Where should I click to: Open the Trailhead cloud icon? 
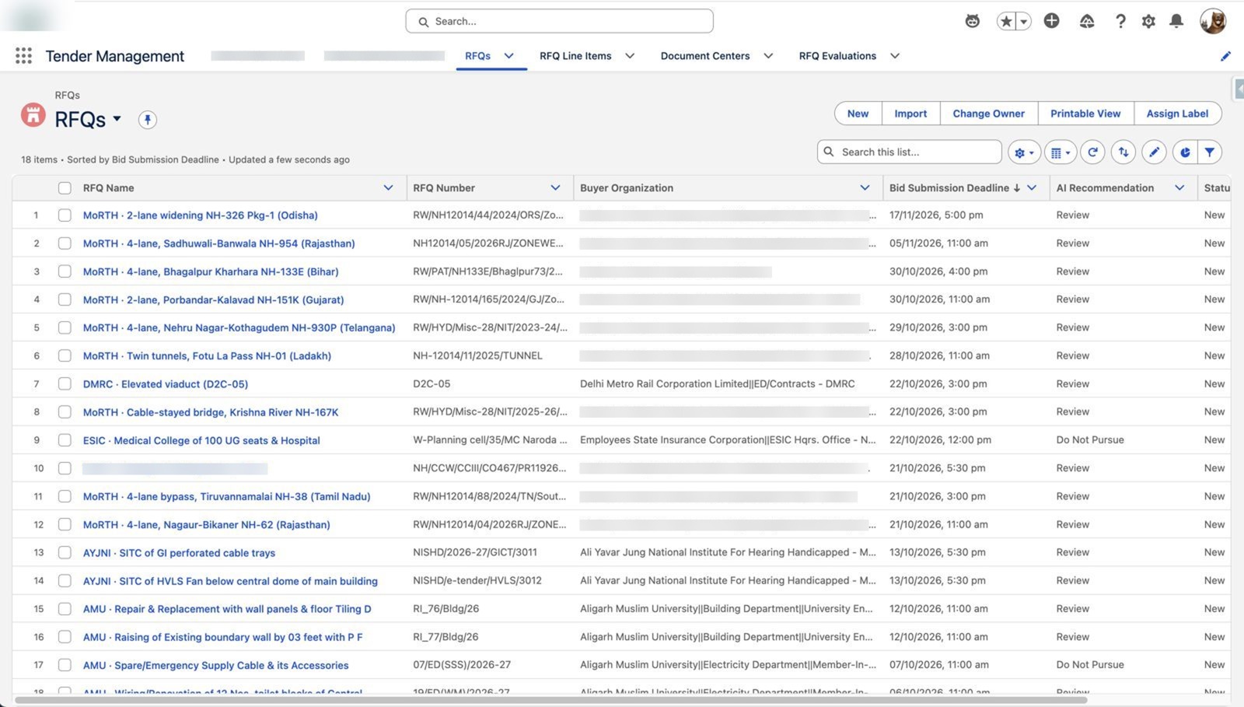pos(1087,21)
